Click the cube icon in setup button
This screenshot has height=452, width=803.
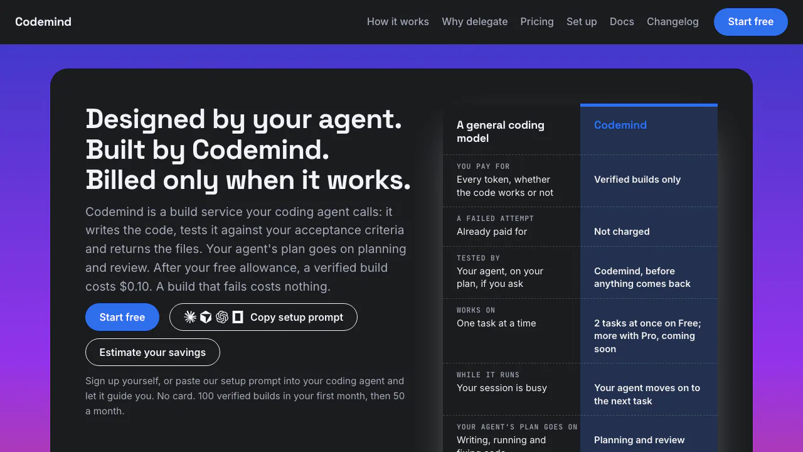click(x=206, y=317)
